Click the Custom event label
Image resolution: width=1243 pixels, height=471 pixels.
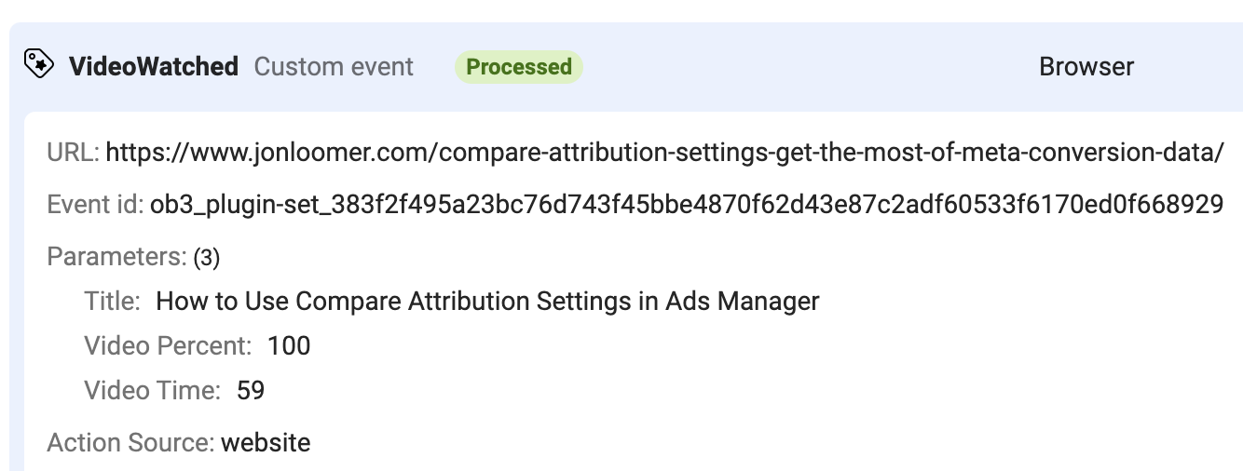pyautogui.click(x=334, y=67)
